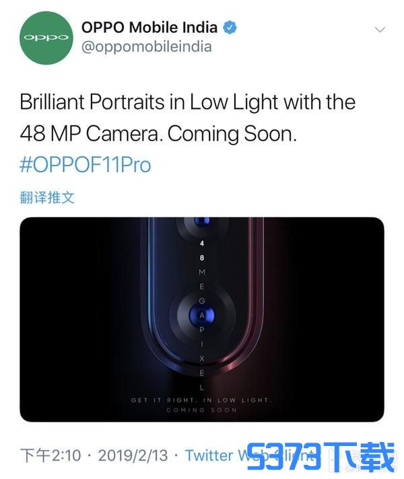Open the OPPO Mobile India profile name
404x479 pixels.
149,28
